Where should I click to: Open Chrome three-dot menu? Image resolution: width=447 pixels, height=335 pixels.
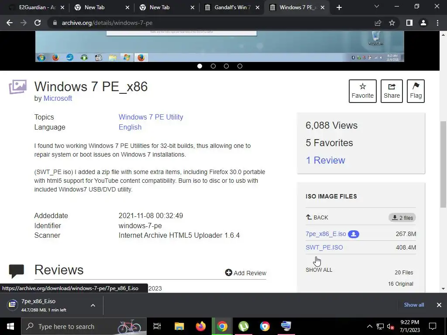click(437, 23)
